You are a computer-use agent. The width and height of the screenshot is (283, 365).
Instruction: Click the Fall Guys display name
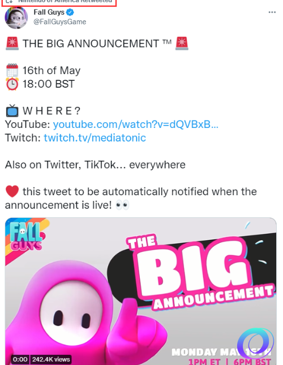[x=49, y=12]
